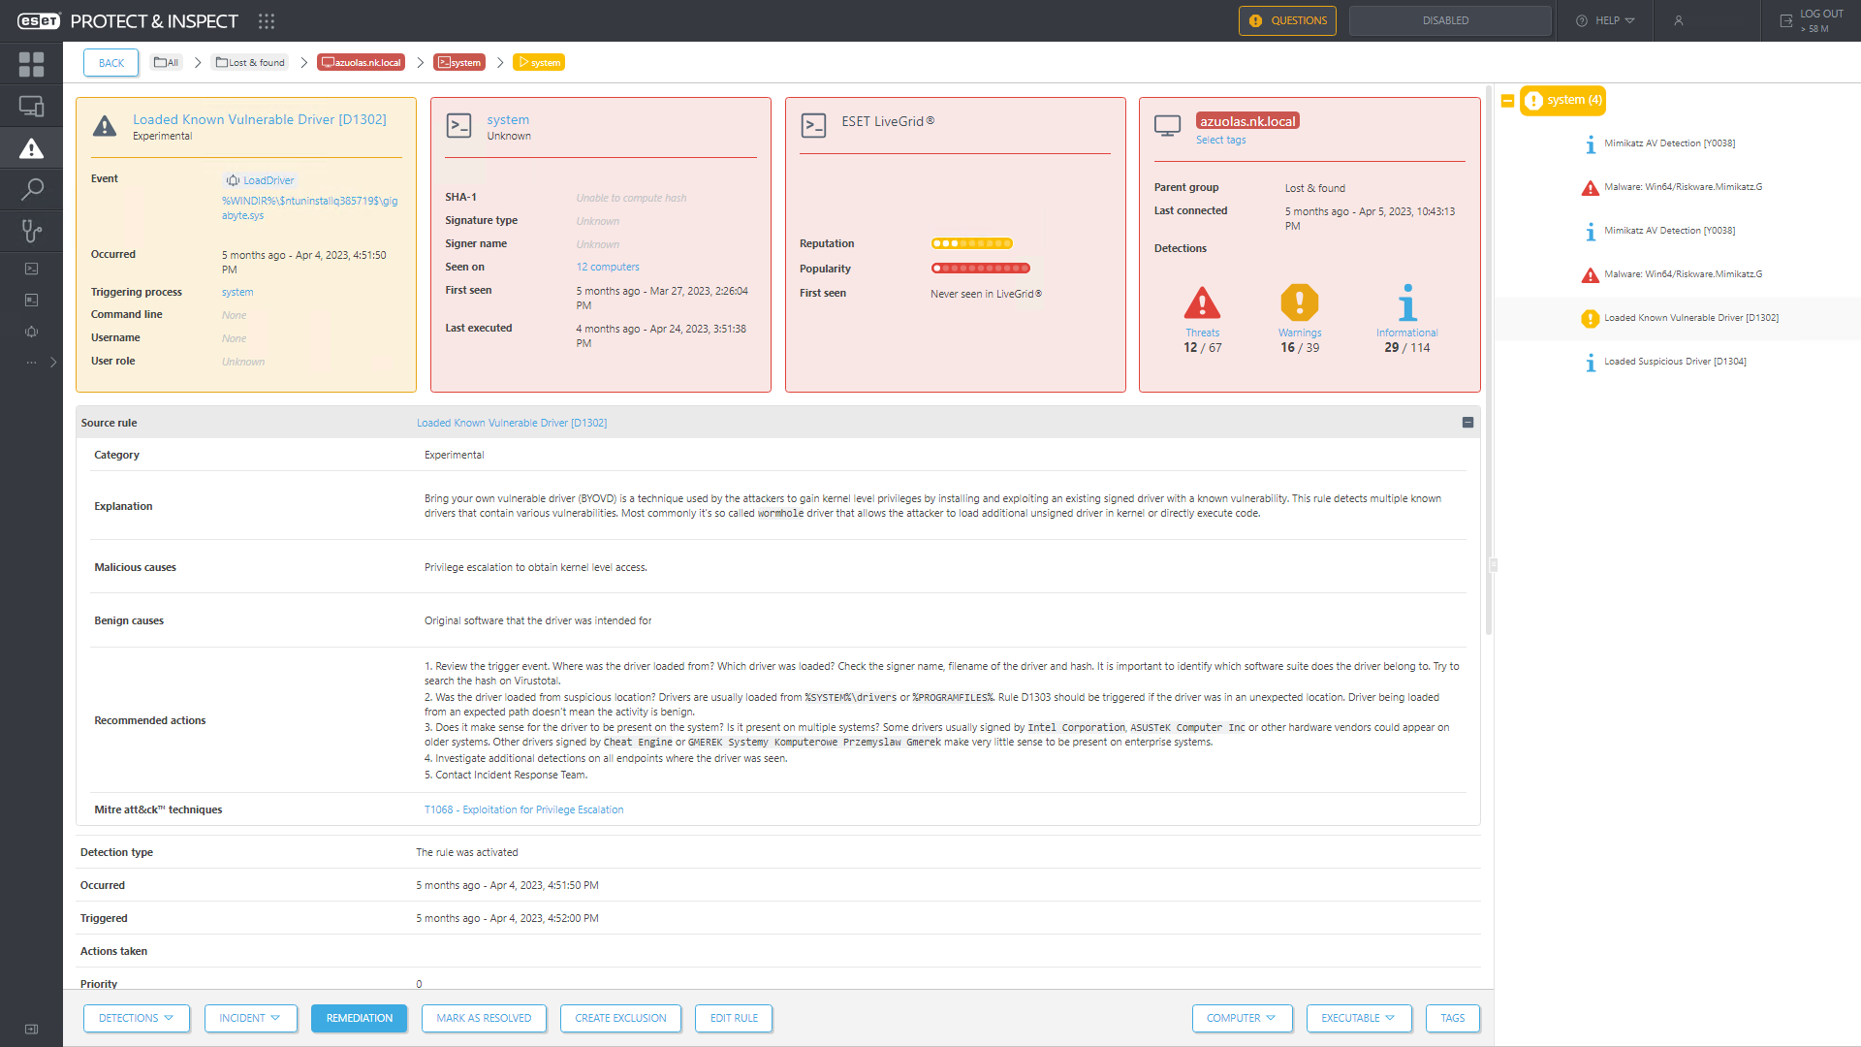Click the LiveGrid Reputation indicator bar
This screenshot has width=1861, height=1047.
971,243
